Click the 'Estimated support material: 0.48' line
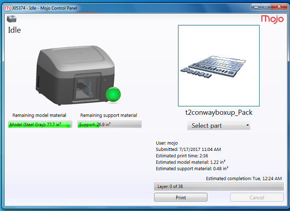The image size is (290, 211). [x=192, y=169]
